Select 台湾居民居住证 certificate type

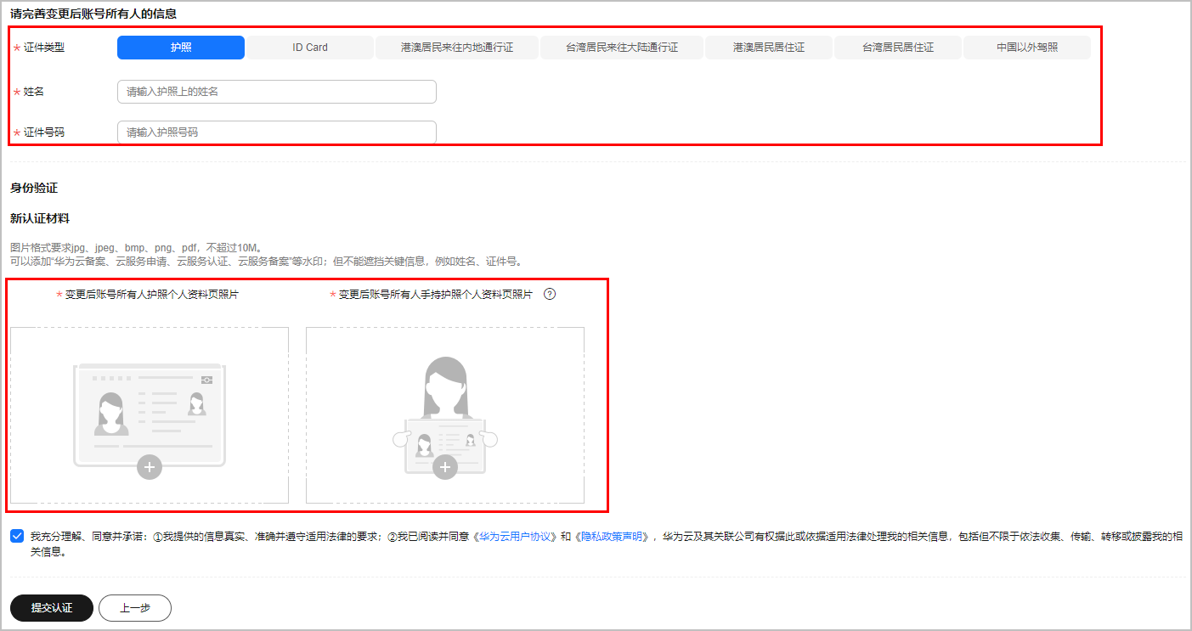[x=898, y=48]
